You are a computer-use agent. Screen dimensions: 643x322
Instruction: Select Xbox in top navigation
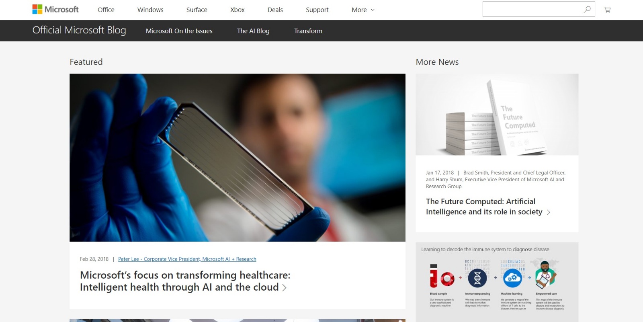238,10
